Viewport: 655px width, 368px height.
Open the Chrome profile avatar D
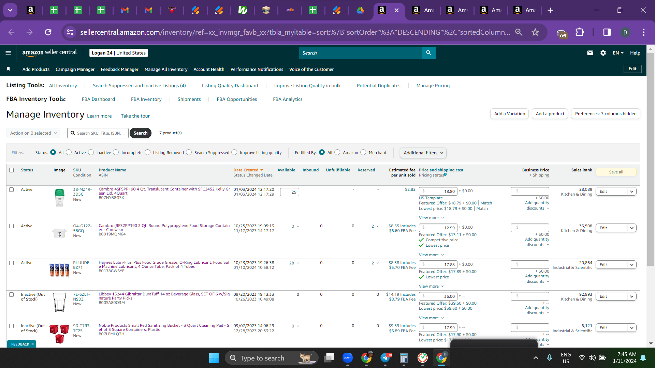pyautogui.click(x=625, y=32)
